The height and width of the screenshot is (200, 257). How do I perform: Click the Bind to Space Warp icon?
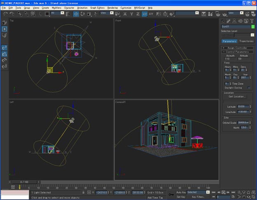click(33, 14)
